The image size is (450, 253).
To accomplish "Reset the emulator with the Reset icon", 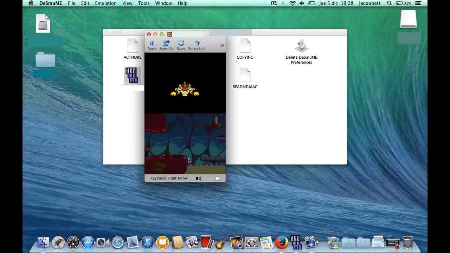I will (x=181, y=45).
